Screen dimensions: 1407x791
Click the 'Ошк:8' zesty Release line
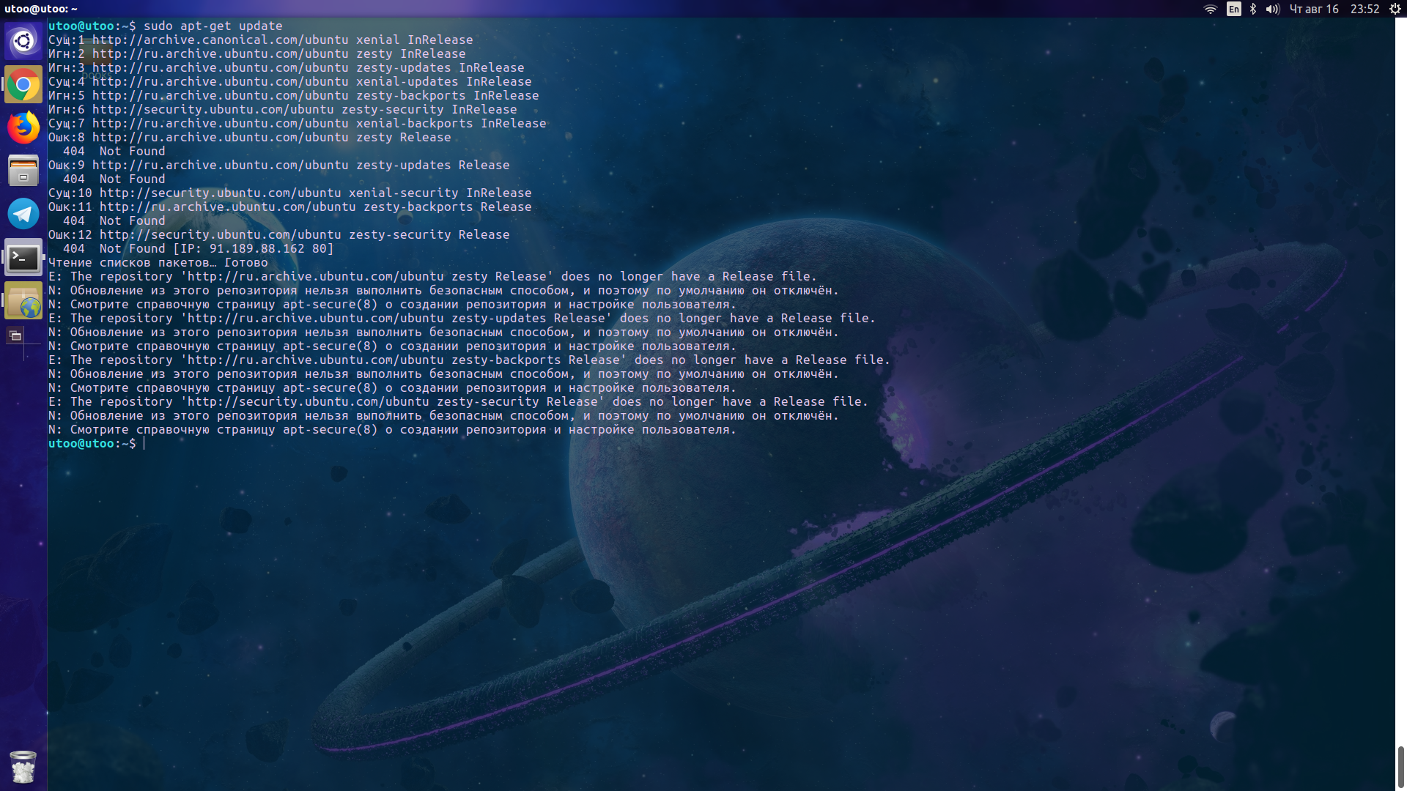(x=250, y=137)
